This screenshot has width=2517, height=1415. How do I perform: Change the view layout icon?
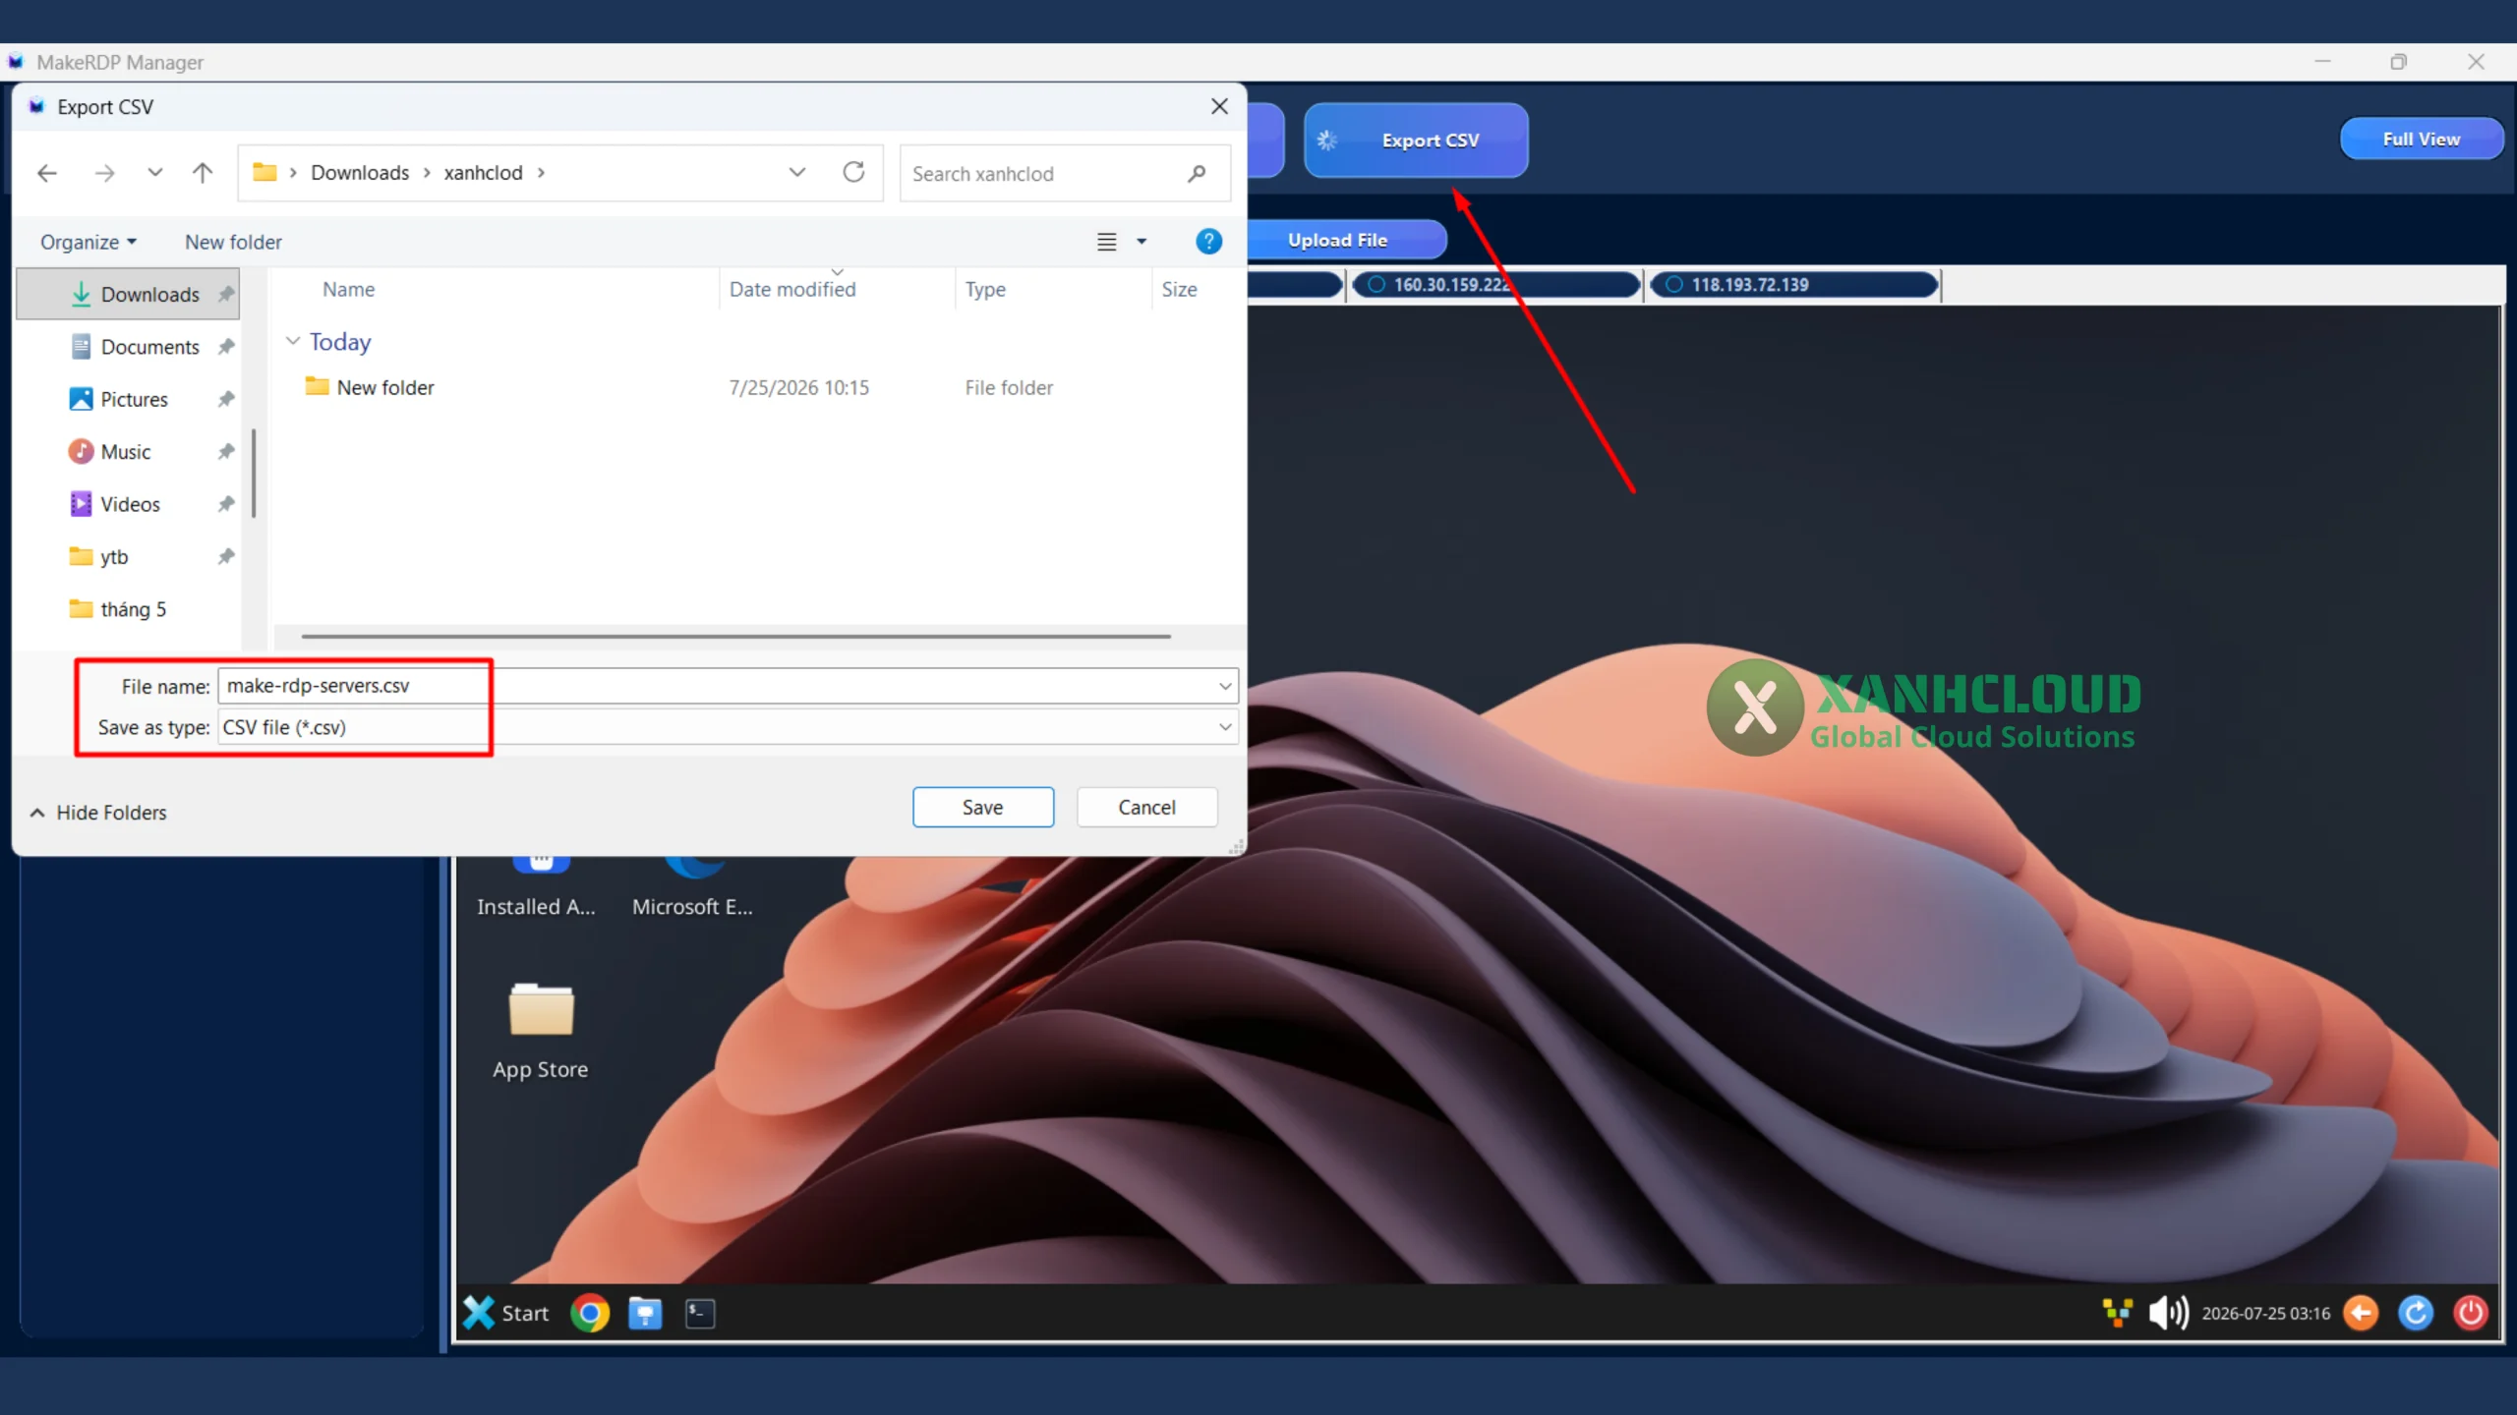1106,242
